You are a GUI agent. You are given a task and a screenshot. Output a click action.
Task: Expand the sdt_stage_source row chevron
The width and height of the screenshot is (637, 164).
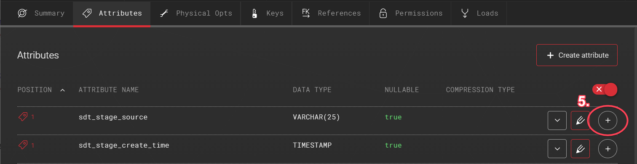pyautogui.click(x=557, y=121)
